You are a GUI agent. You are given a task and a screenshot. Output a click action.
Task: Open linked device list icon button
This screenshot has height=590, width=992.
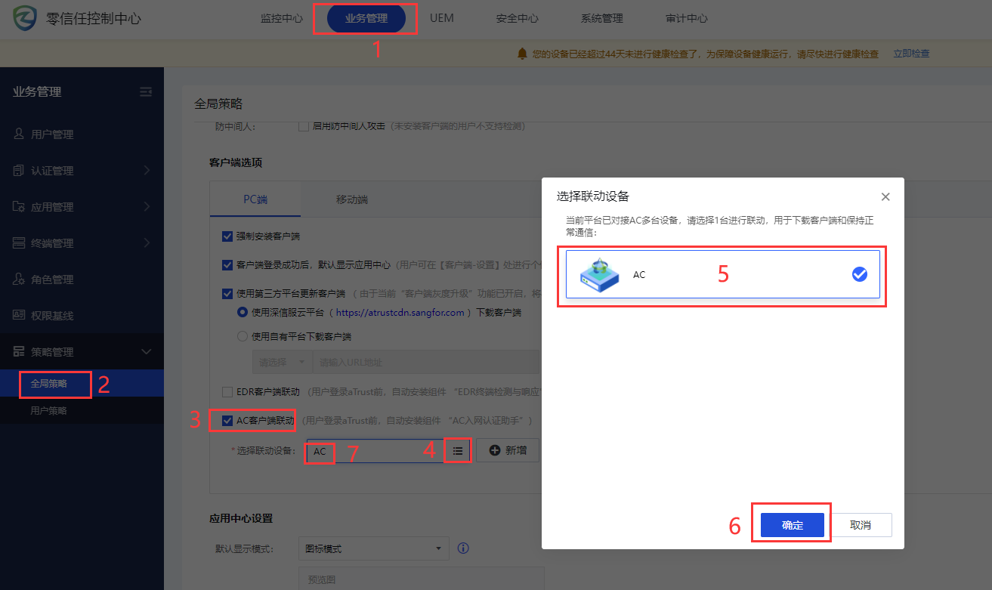(x=458, y=451)
